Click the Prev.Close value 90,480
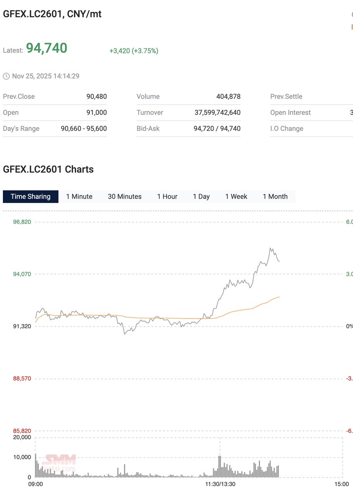The height and width of the screenshot is (503, 353). (x=96, y=96)
